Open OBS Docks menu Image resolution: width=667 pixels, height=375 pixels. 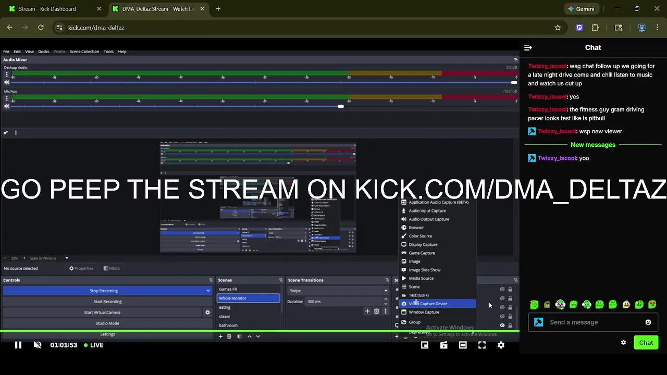pyautogui.click(x=44, y=52)
